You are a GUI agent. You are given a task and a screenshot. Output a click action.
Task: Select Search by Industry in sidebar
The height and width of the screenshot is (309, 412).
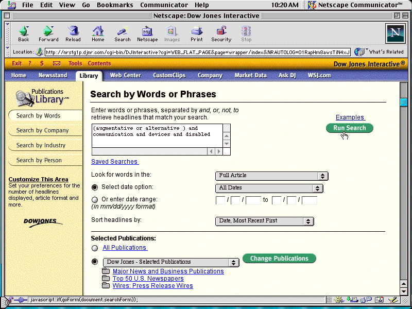(45, 145)
